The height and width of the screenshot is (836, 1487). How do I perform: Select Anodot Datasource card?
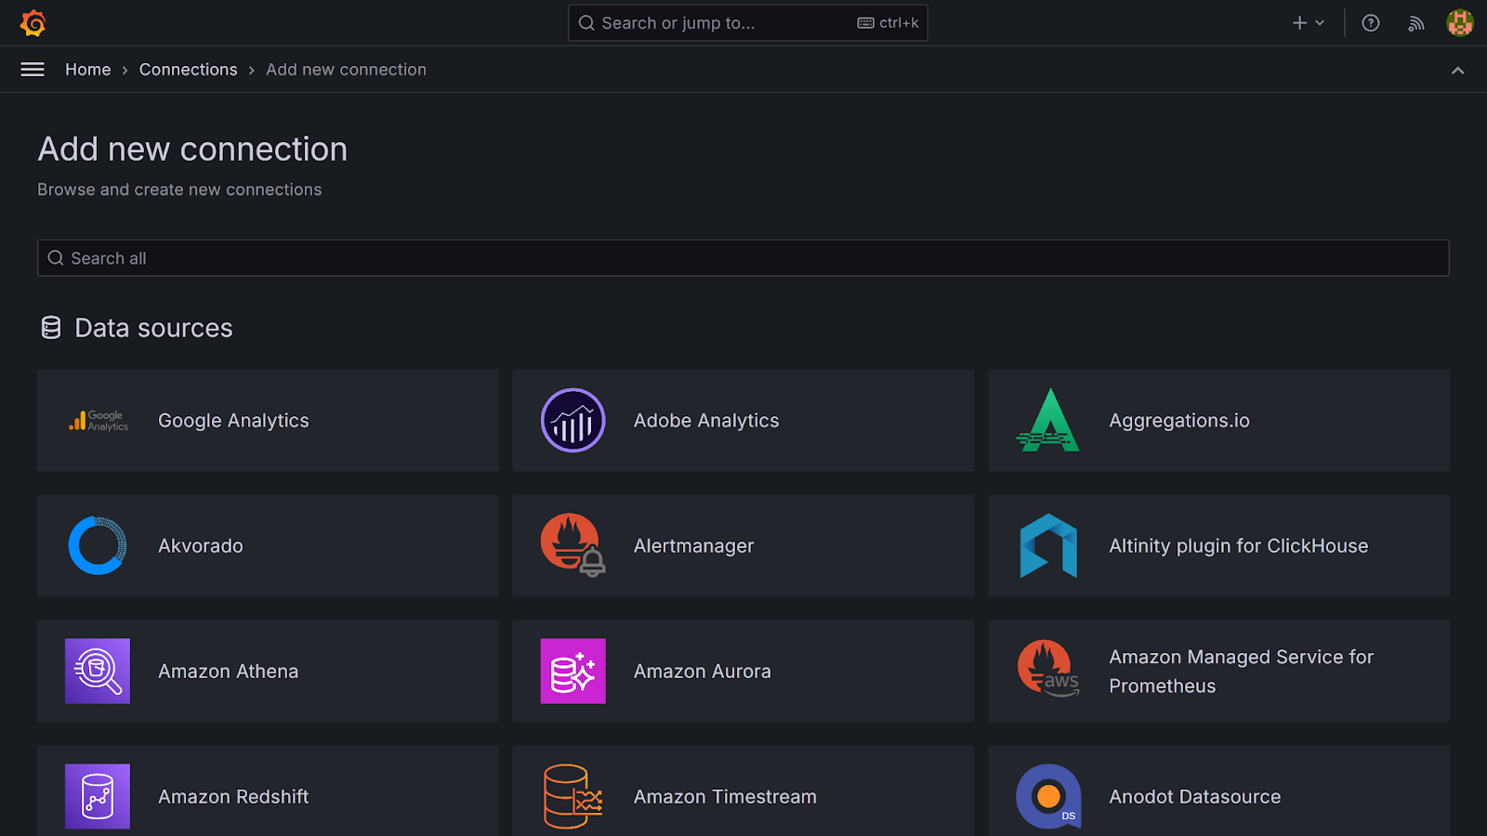[1218, 791]
